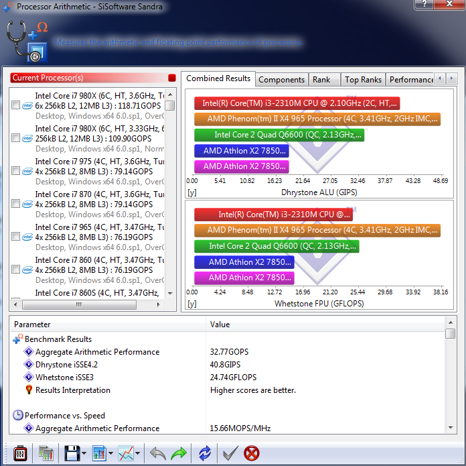This screenshot has width=466, height=466.
Task: Click the Parameter column header
Action: [x=108, y=325]
